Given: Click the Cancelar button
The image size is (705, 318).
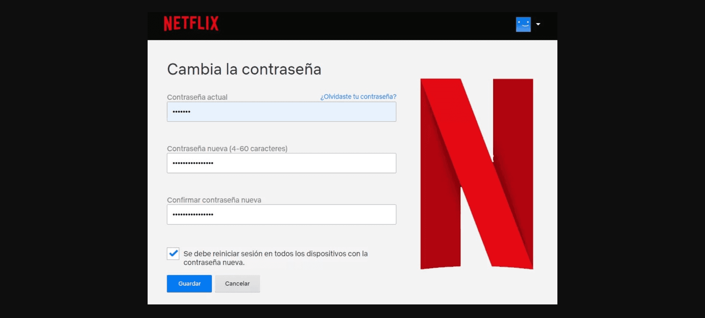Looking at the screenshot, I should click(x=237, y=284).
